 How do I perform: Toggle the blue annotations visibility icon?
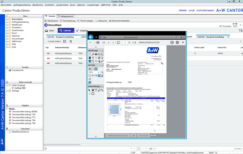pos(90,82)
